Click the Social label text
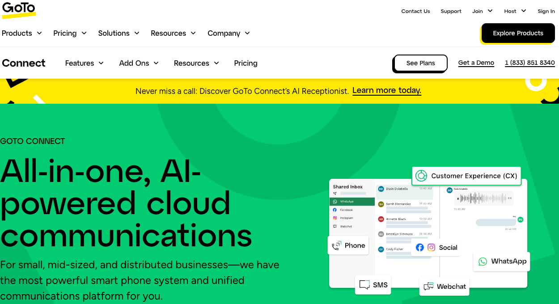 click(448, 247)
